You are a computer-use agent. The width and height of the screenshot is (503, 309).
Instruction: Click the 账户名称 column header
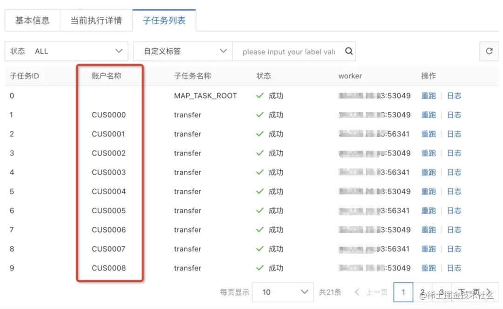[107, 76]
